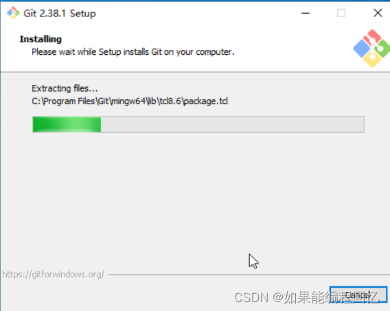Minimize the Git 2.38.1 Setup window
Screen dimensions: 390x311
[306, 13]
